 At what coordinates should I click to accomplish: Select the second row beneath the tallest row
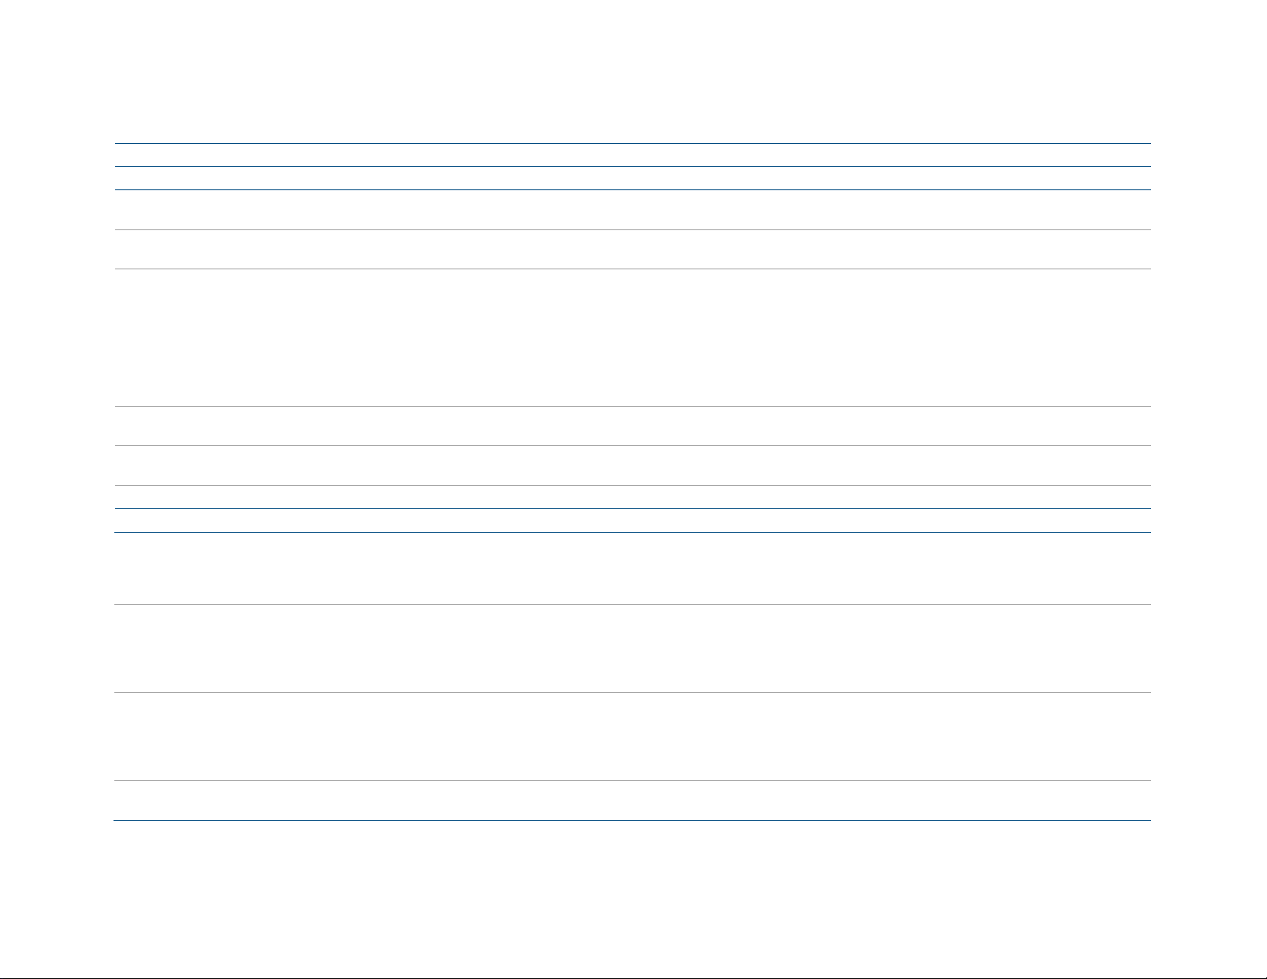[x=632, y=465]
